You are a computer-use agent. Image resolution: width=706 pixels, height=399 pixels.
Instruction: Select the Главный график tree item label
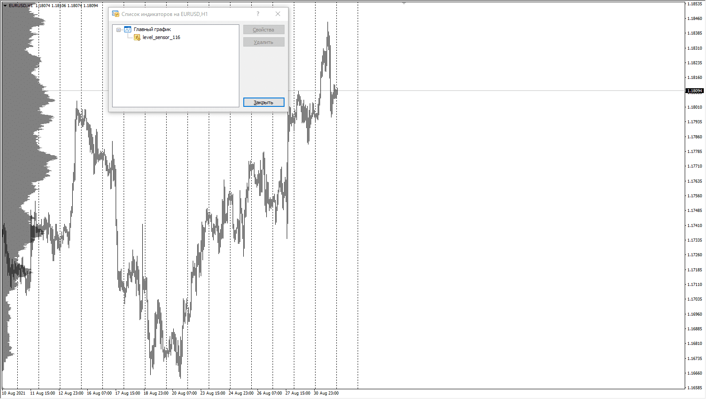[152, 29]
